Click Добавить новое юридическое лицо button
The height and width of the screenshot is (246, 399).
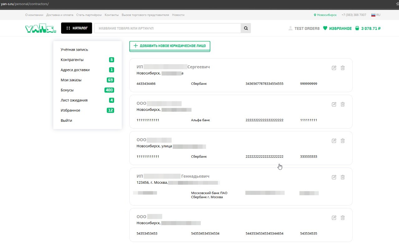[170, 46]
